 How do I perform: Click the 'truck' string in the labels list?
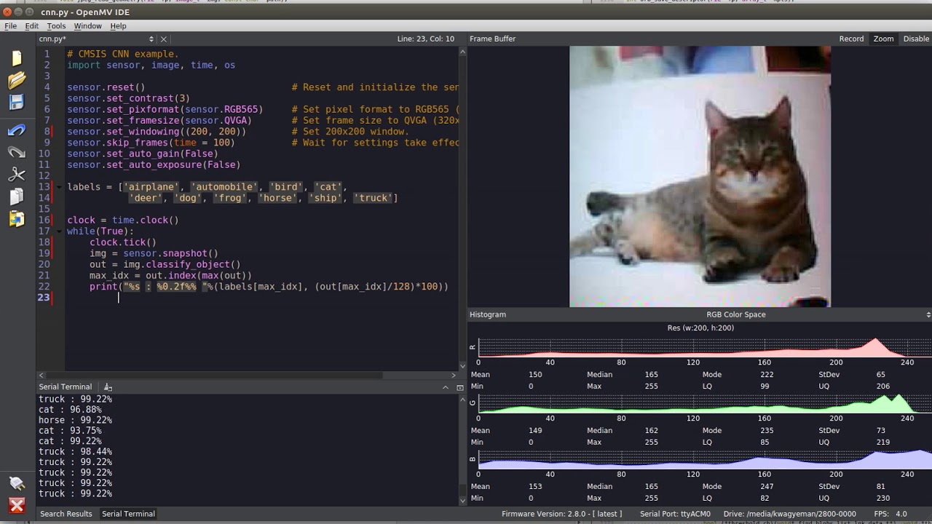[x=373, y=198]
